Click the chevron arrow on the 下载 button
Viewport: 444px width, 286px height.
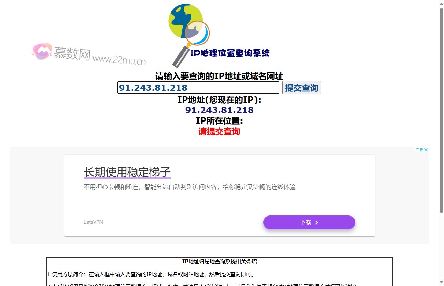pyautogui.click(x=317, y=222)
